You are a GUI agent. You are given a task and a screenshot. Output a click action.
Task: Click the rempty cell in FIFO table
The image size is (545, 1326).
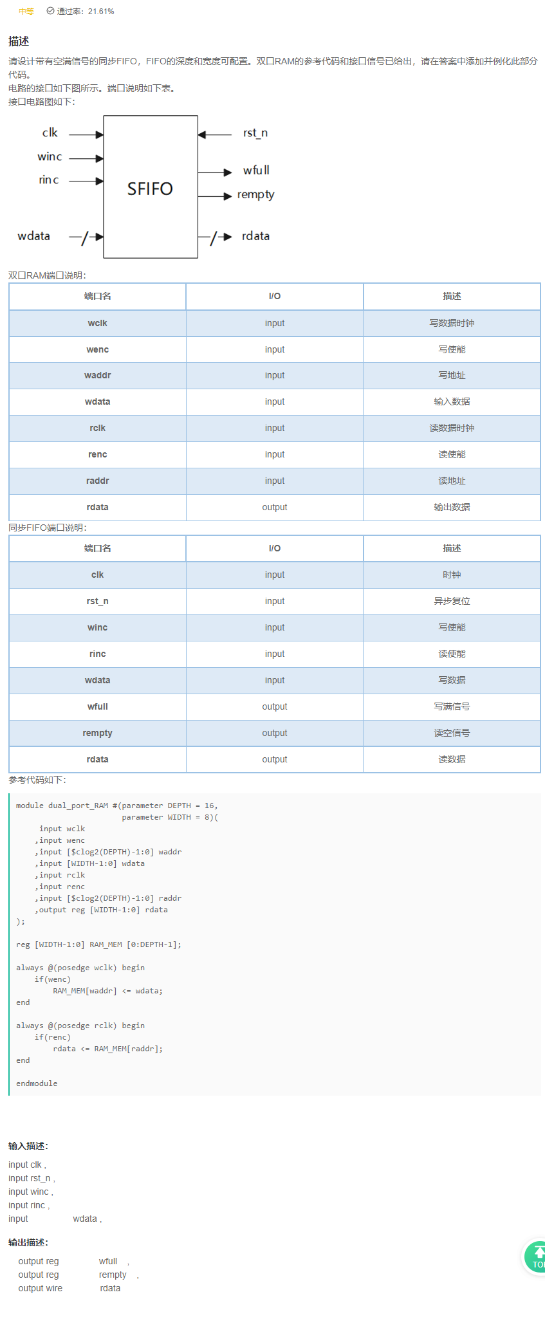click(98, 733)
